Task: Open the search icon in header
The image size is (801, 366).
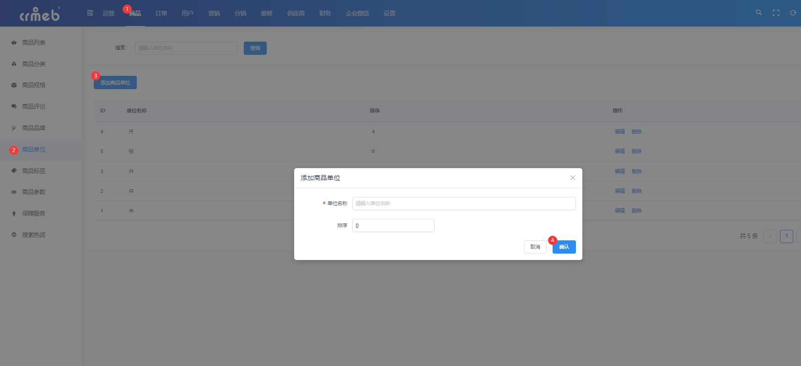Action: click(758, 13)
